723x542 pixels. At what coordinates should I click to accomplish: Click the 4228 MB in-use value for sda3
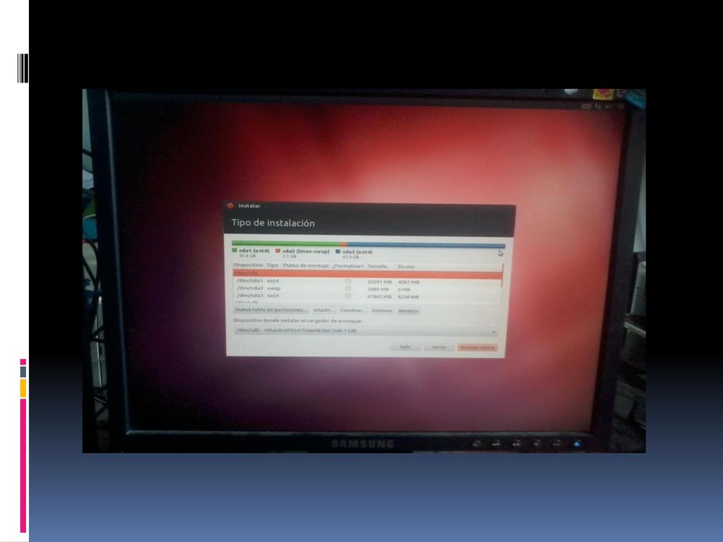pos(408,297)
